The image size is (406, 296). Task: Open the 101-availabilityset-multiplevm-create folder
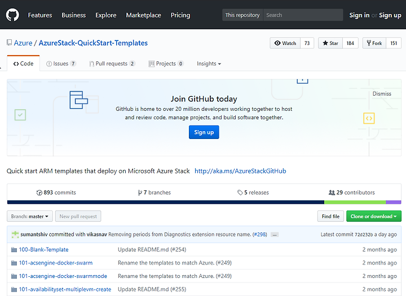tap(65, 289)
